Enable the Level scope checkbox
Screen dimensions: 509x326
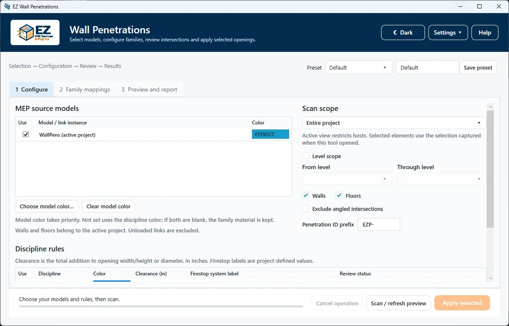pos(306,156)
